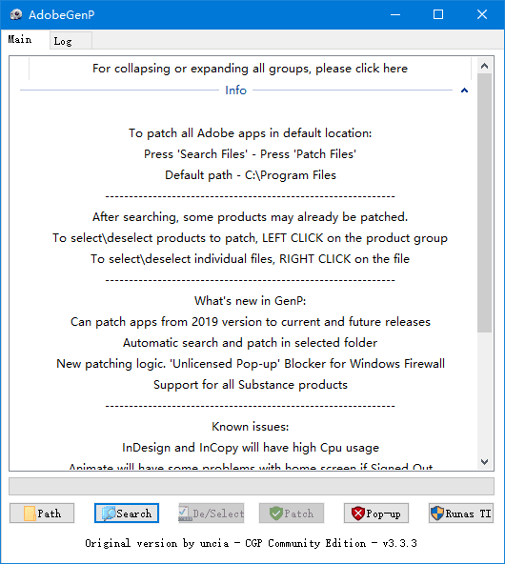Close the AdobeGenP window
This screenshot has height=564, width=505.
pyautogui.click(x=482, y=14)
